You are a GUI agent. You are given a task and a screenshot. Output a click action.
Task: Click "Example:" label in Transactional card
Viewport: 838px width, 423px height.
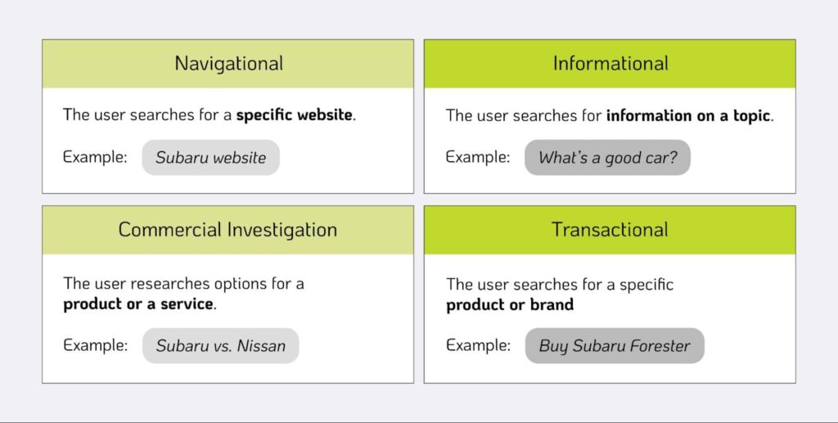pyautogui.click(x=478, y=345)
